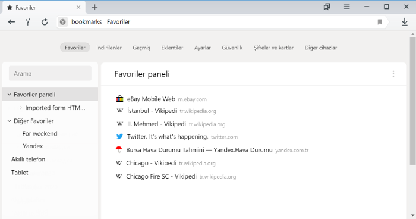416x219 pixels.
Task: Open downloads with the download arrow icon
Action: (x=405, y=22)
